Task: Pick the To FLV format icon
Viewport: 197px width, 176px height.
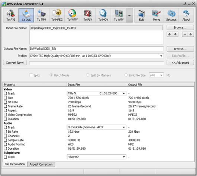Action: point(88,16)
